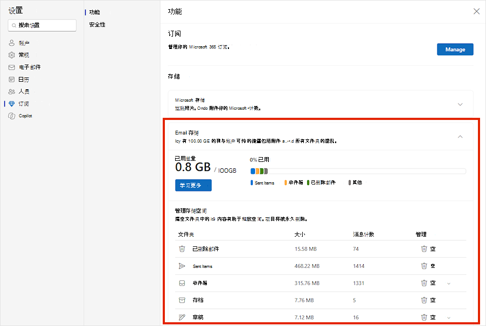The image size is (486, 326).
Task: Open Copilot settings category
Action: tap(25, 116)
